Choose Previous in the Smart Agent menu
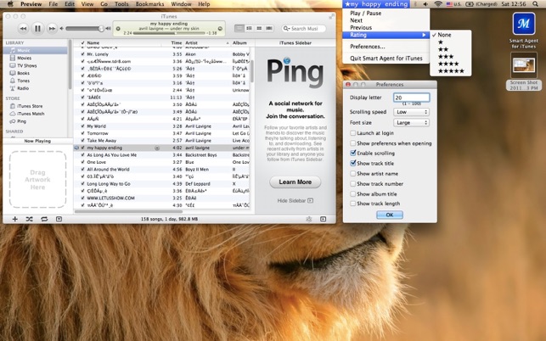The width and height of the screenshot is (546, 341). point(386,27)
